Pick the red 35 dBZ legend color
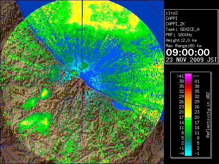219x164 pixels. pos(188,86)
